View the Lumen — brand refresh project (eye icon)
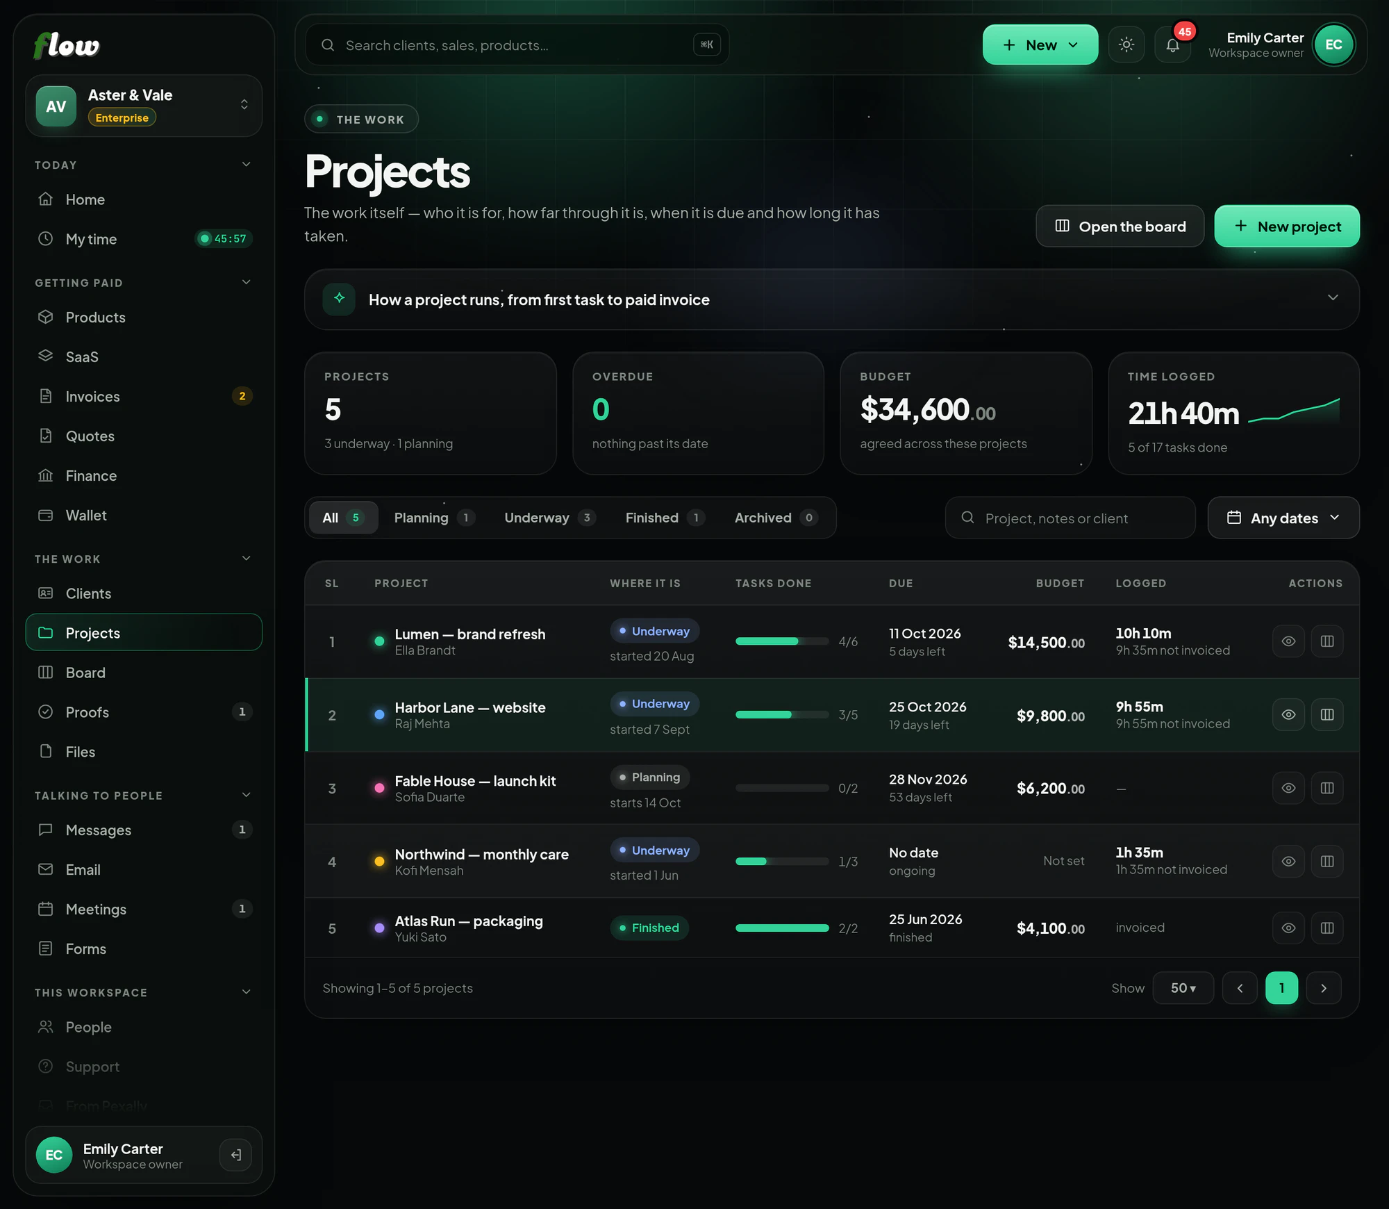Viewport: 1389px width, 1209px height. pos(1288,641)
